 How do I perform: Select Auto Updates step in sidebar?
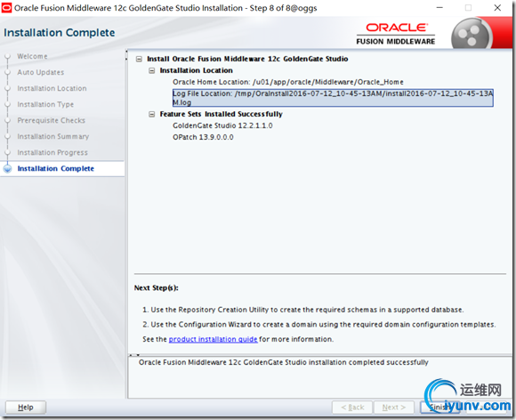click(x=40, y=72)
